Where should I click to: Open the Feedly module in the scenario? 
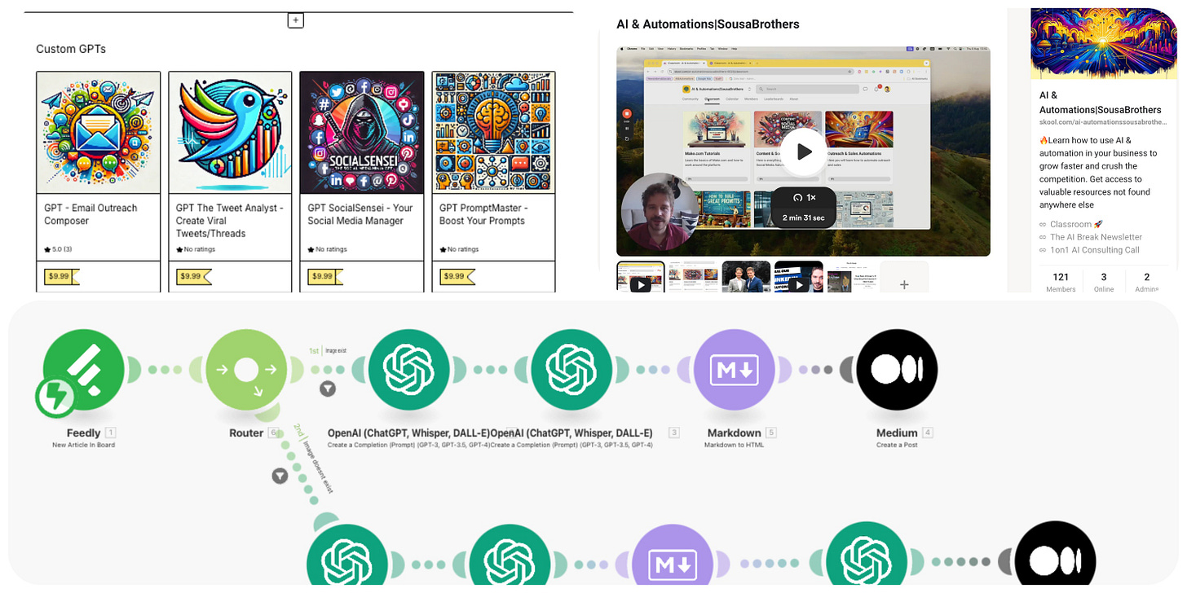tap(83, 370)
